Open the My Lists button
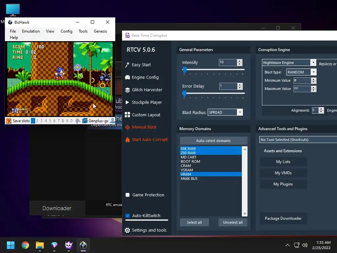The width and height of the screenshot is (337, 253). 283,162
